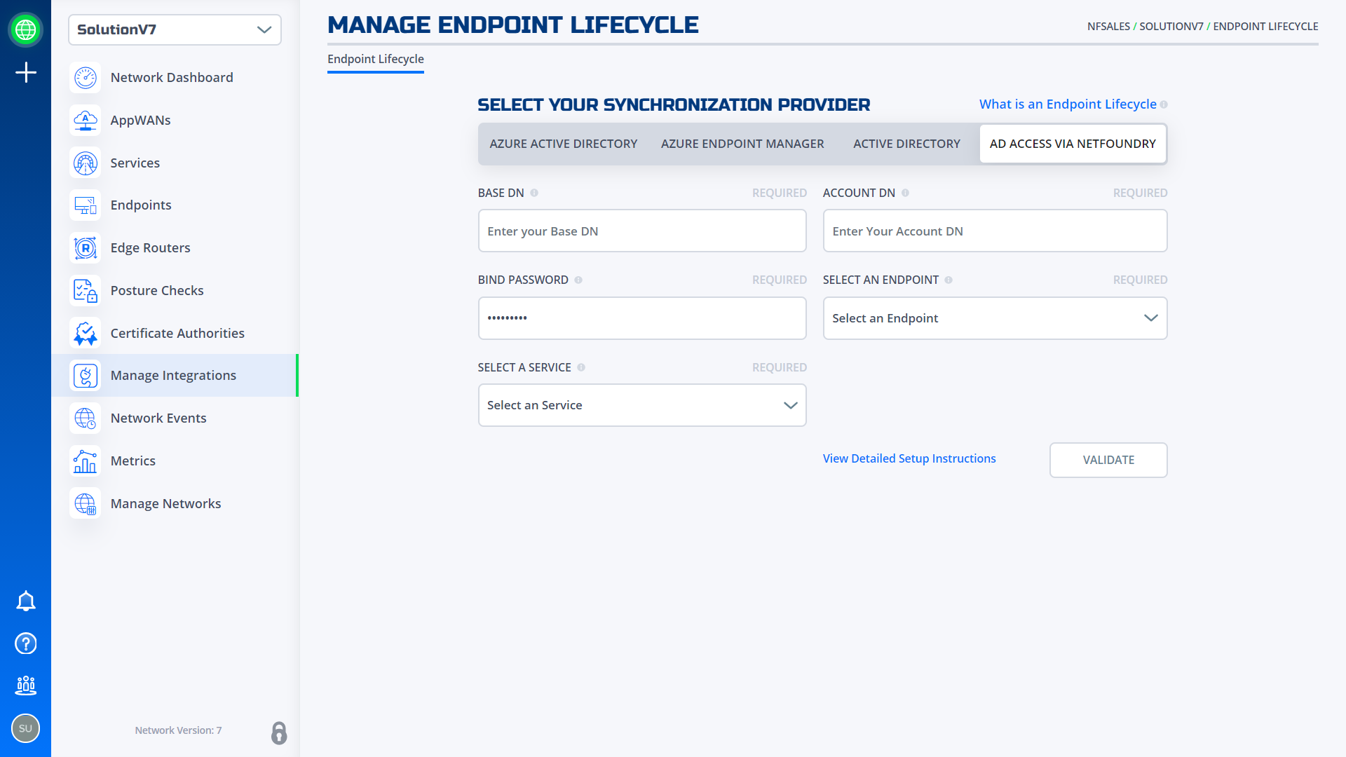The height and width of the screenshot is (757, 1346).
Task: Open Certificate Authorities menu item
Action: tap(175, 334)
